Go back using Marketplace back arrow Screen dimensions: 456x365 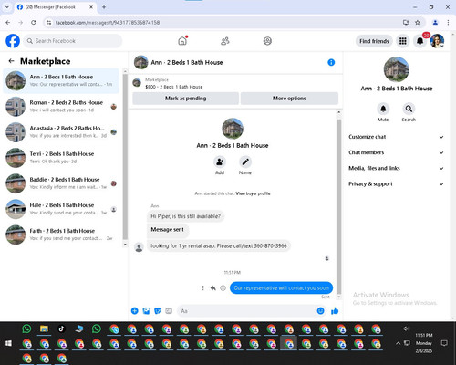(11, 61)
